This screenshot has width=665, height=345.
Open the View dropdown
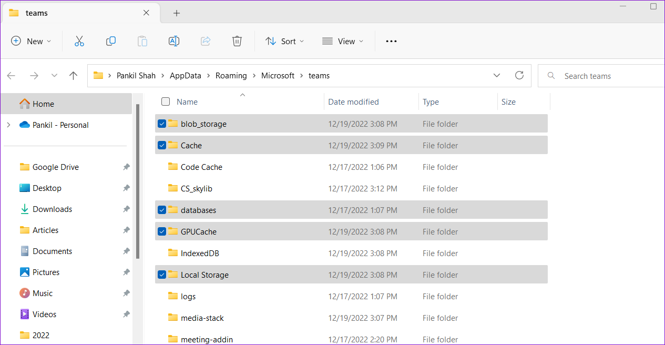coord(343,41)
